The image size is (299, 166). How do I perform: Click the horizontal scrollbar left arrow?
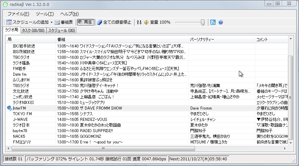point(8,148)
